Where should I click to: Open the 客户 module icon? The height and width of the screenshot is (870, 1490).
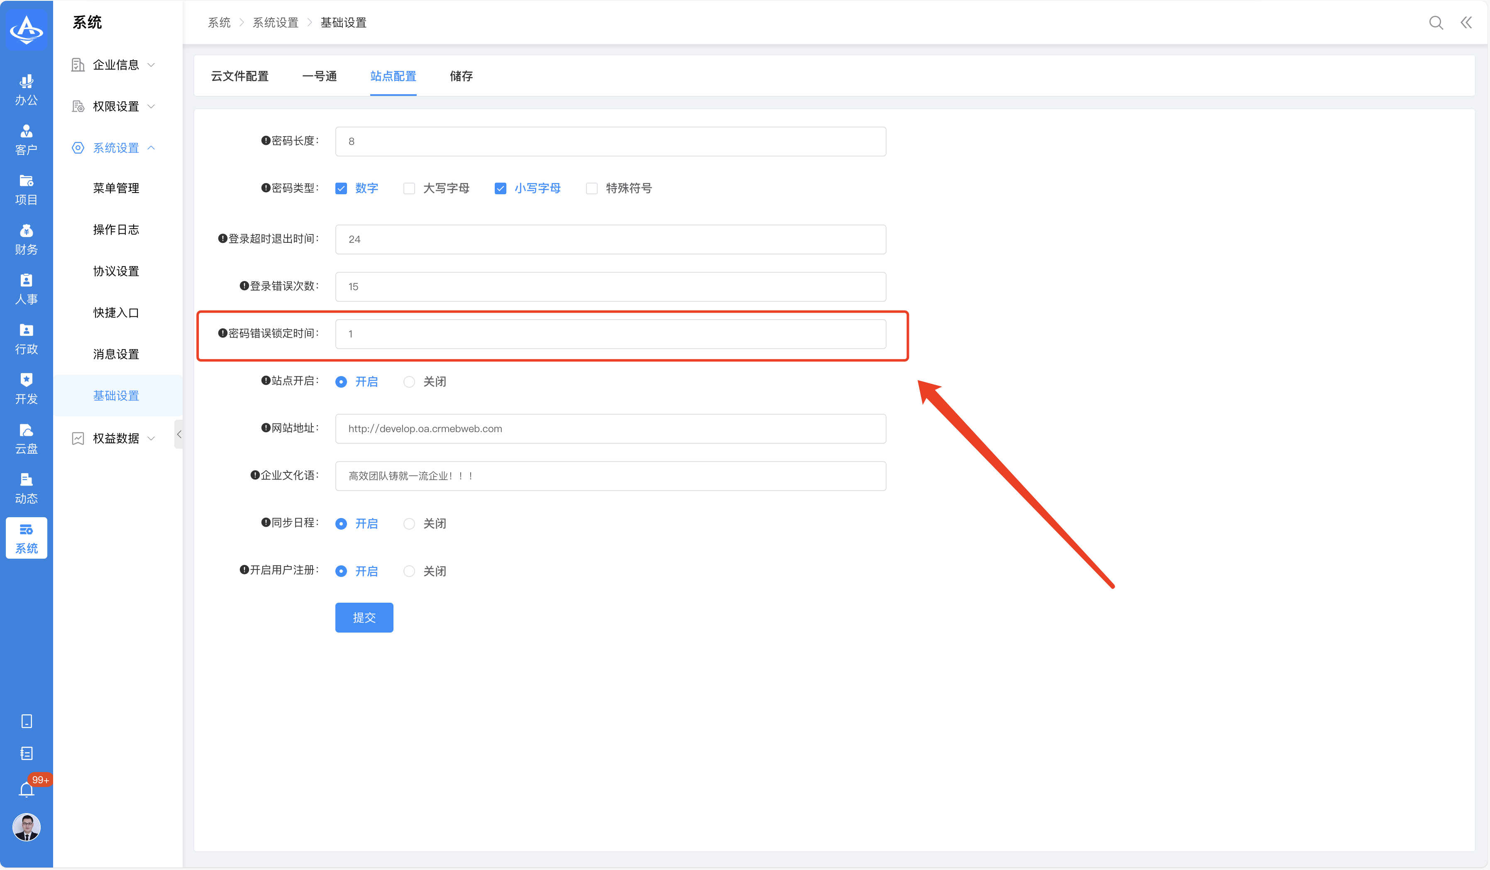(26, 139)
